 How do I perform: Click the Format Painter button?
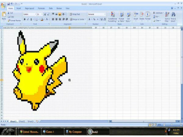pos(15,20)
